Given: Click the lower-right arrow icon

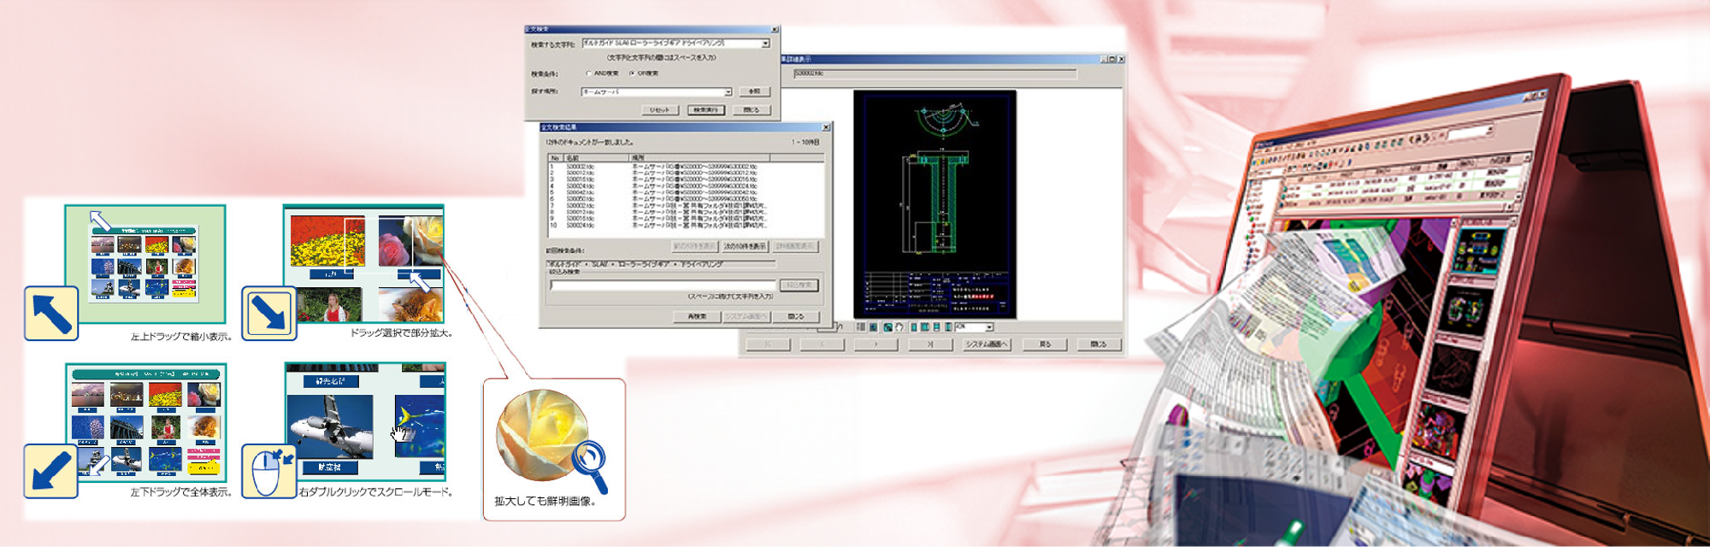Looking at the screenshot, I should pyautogui.click(x=269, y=314).
